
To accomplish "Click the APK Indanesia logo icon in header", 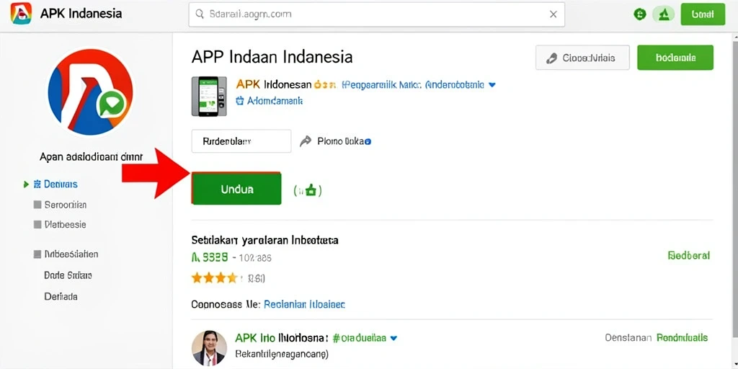I will point(21,13).
